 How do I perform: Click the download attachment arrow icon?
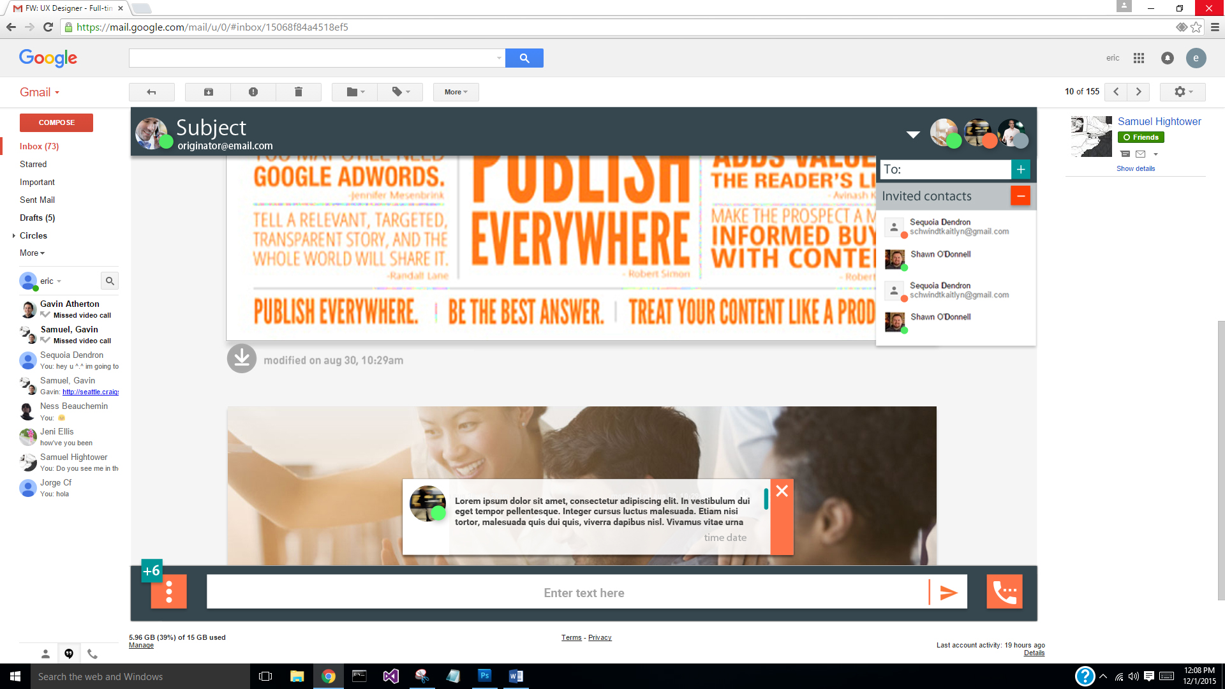pyautogui.click(x=242, y=359)
